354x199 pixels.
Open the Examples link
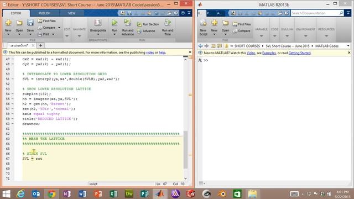269,53
